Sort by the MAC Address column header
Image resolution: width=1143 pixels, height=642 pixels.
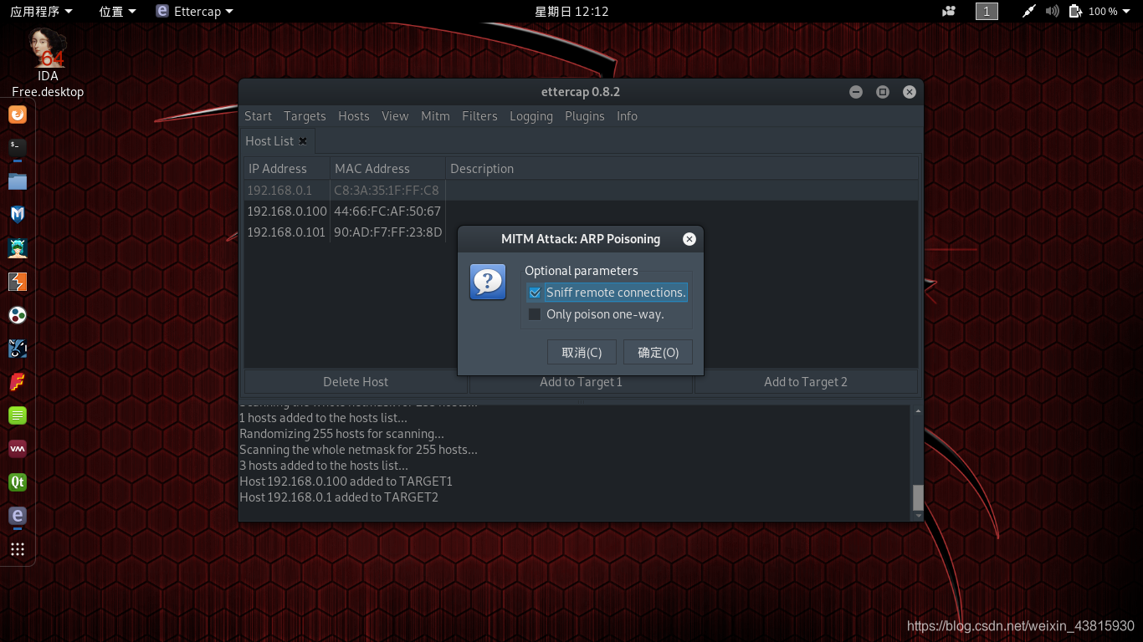pyautogui.click(x=387, y=169)
